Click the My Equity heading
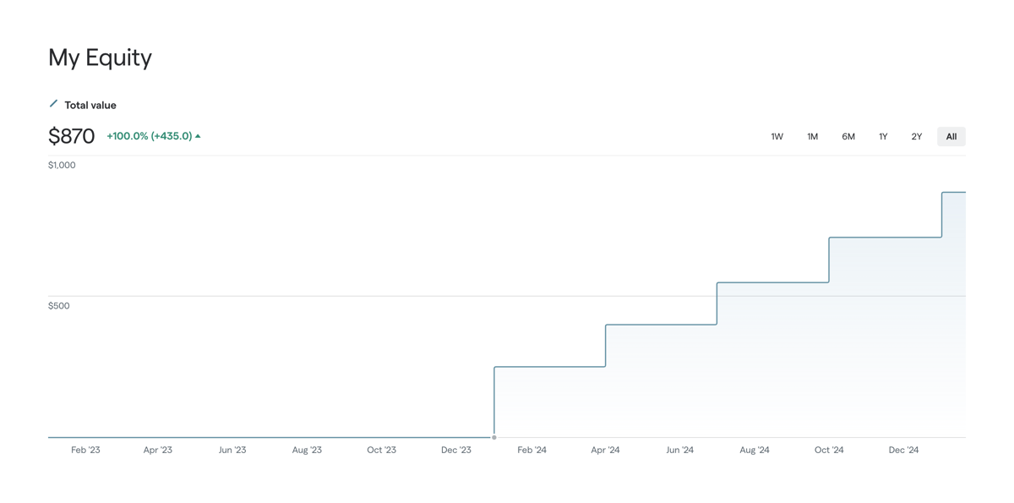The height and width of the screenshot is (503, 1014). [100, 57]
